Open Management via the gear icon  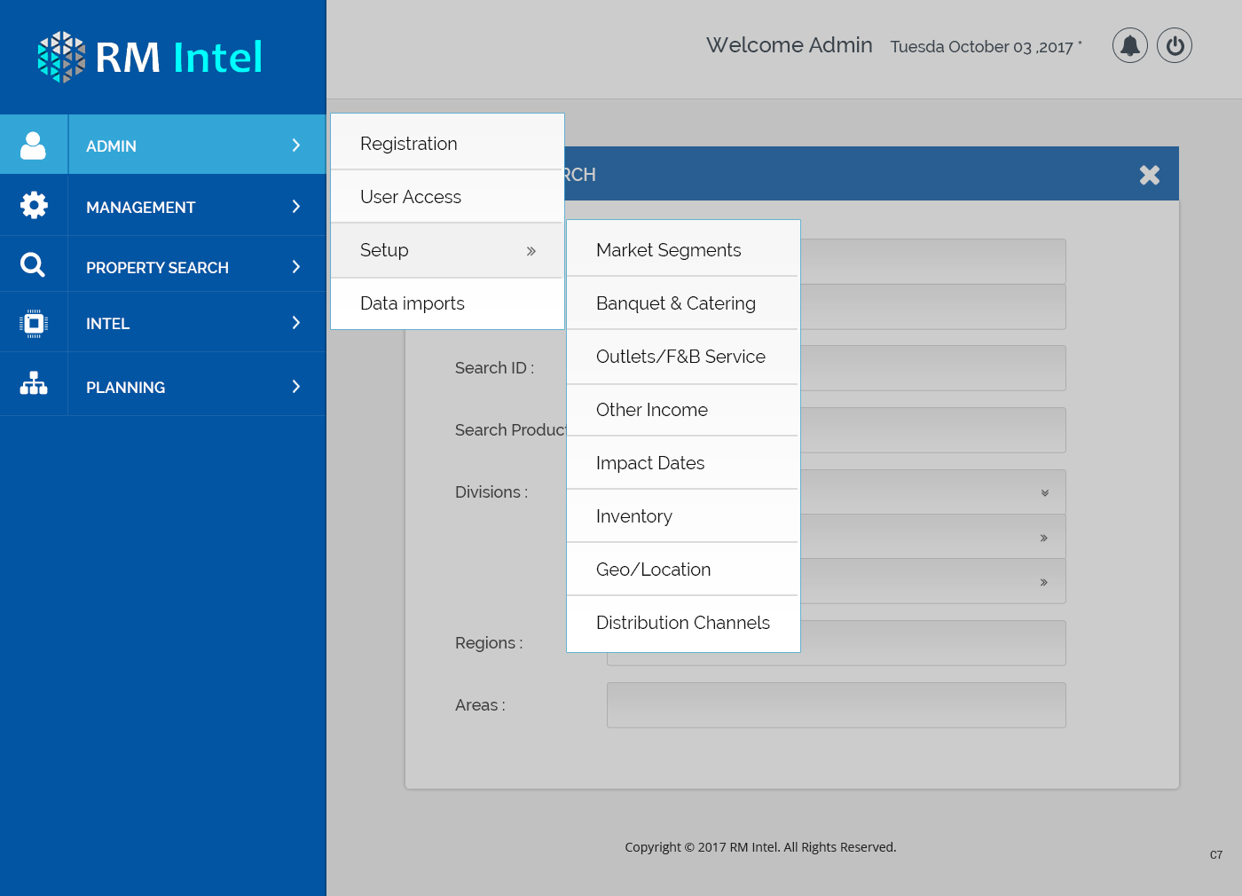point(34,204)
